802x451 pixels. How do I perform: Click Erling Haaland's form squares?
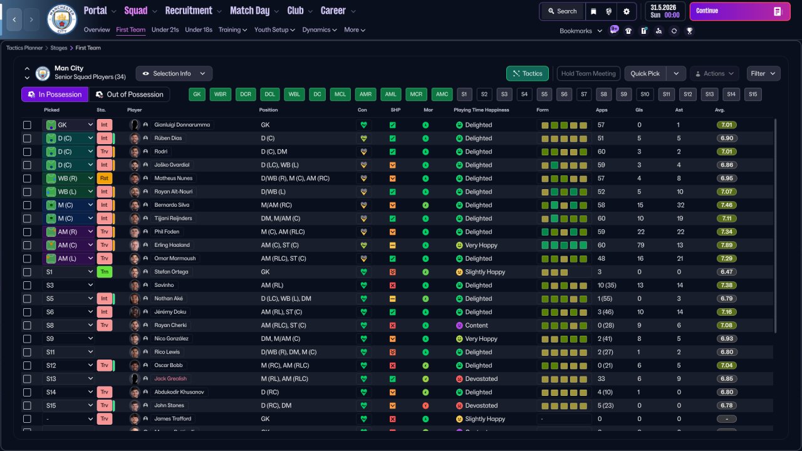[x=564, y=245]
